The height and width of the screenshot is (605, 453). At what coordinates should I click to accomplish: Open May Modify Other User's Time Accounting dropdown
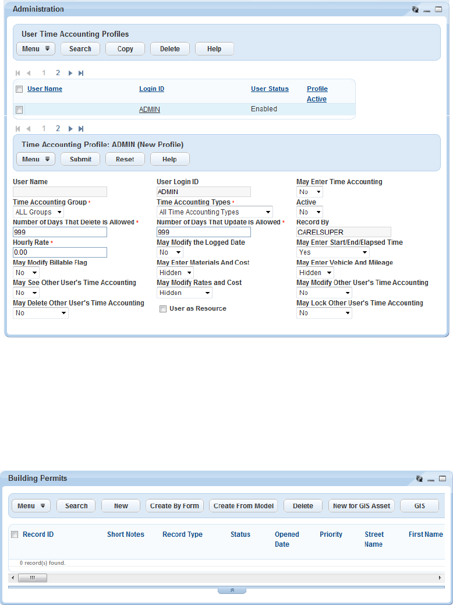(x=324, y=293)
